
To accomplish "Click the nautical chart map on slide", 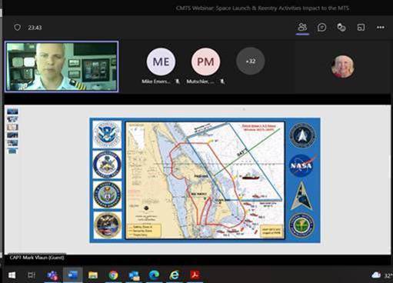I will (x=205, y=180).
